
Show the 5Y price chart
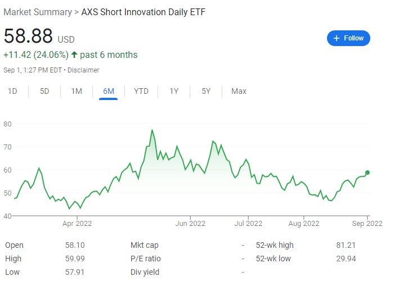pos(206,91)
